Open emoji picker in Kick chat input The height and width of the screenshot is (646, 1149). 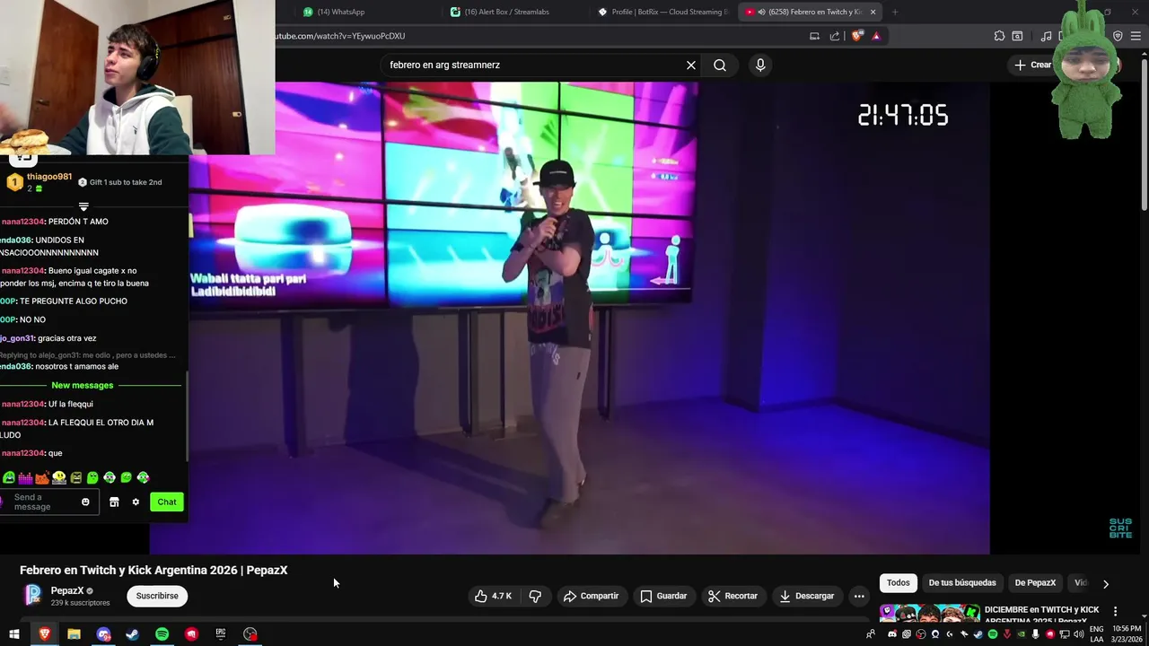(85, 502)
